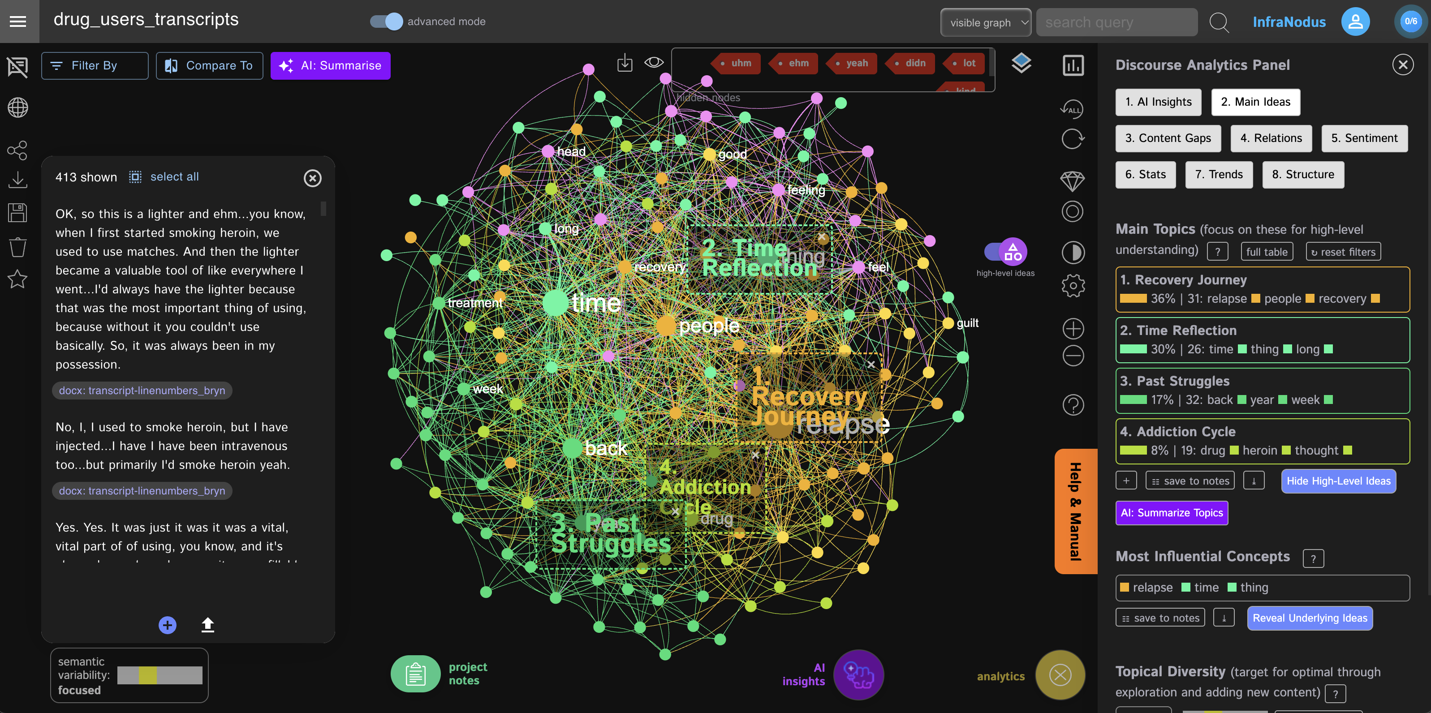Viewport: 1431px width, 713px height.
Task: Open the AI insights brain icon
Action: 859,674
